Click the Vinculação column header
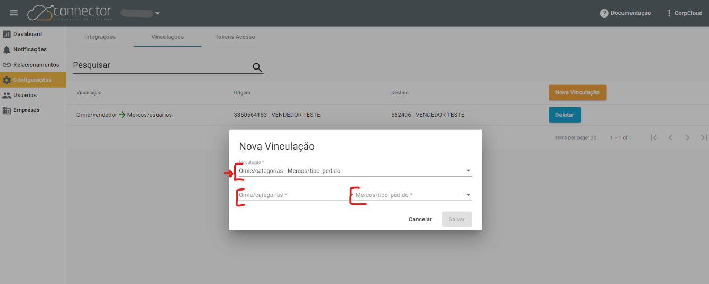 [x=89, y=93]
